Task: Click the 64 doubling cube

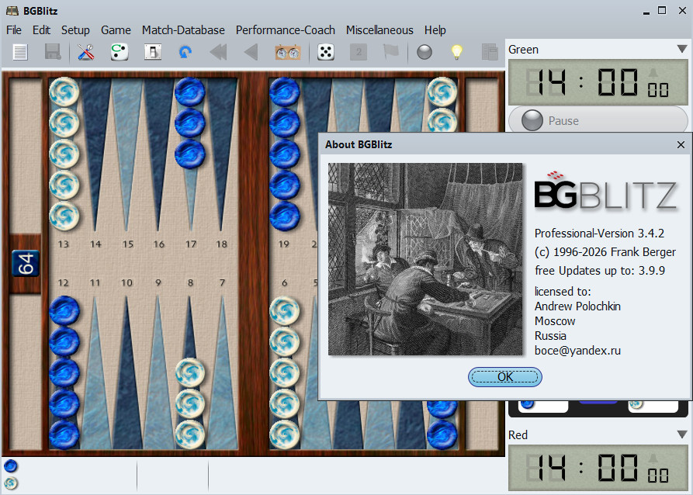Action: (x=25, y=264)
